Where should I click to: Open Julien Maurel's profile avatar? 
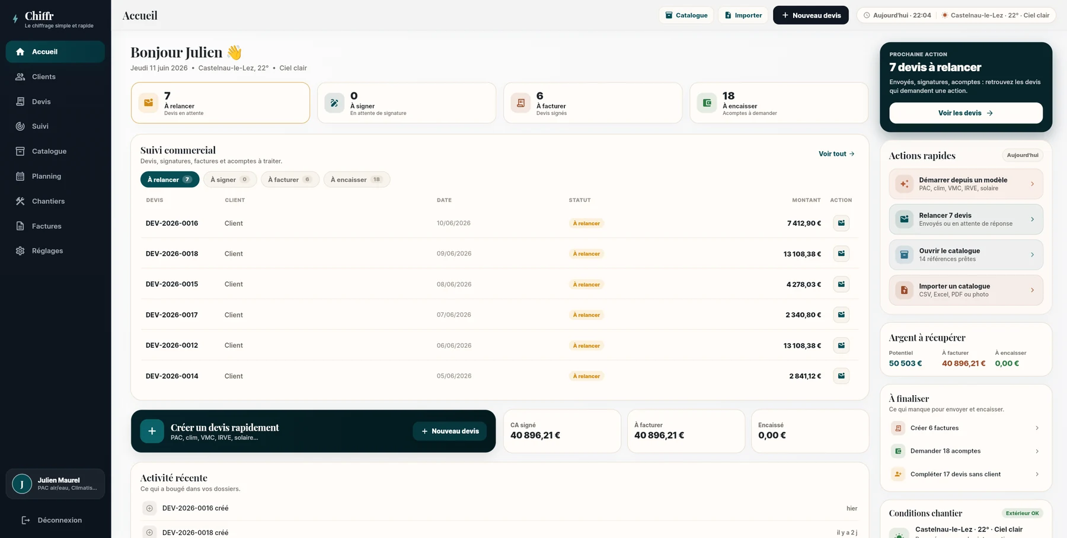coord(22,484)
